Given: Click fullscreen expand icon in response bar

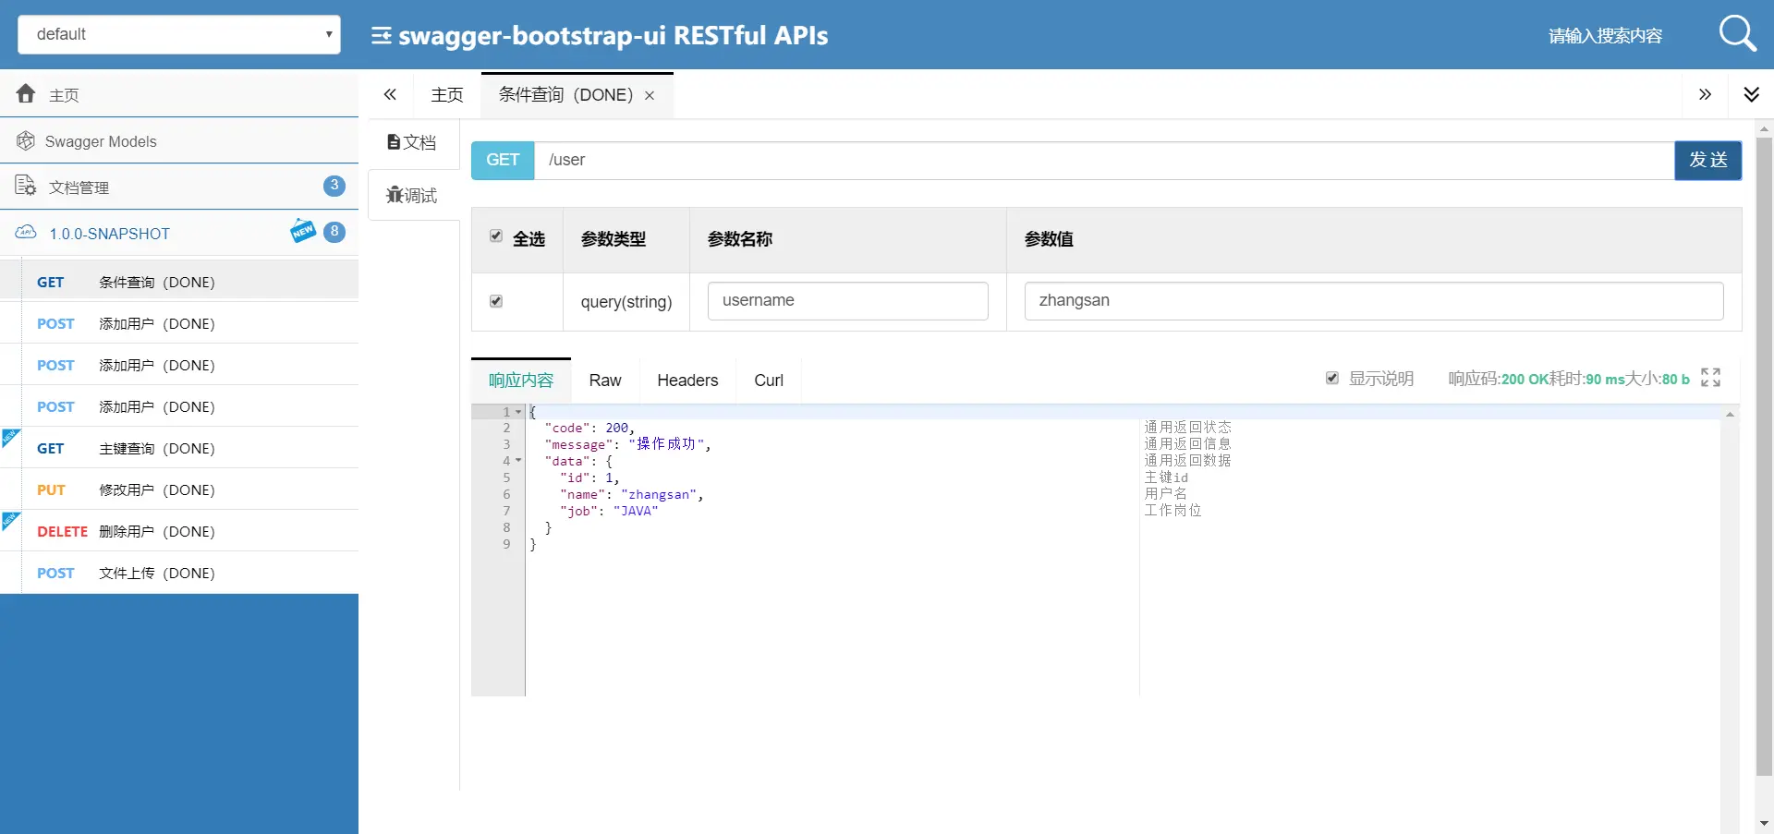Looking at the screenshot, I should click(x=1710, y=377).
